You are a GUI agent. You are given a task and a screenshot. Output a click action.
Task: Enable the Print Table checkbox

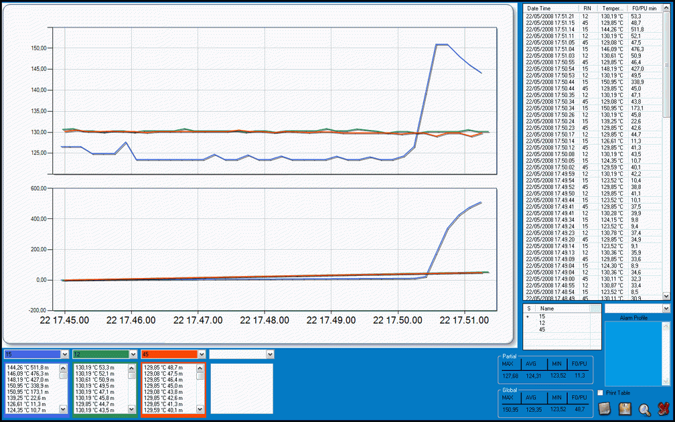600,393
